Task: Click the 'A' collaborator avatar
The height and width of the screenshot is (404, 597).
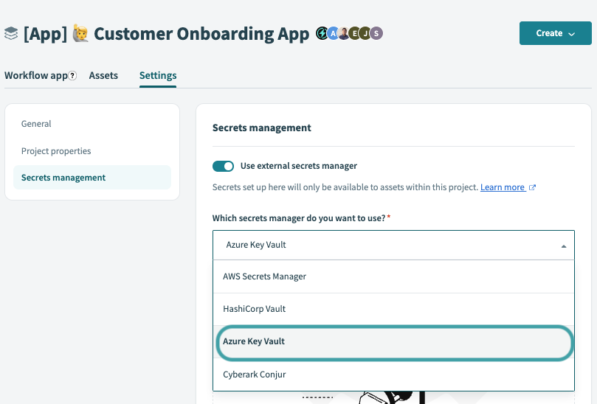Action: point(333,33)
